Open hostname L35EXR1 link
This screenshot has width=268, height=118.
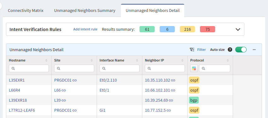[17, 80]
